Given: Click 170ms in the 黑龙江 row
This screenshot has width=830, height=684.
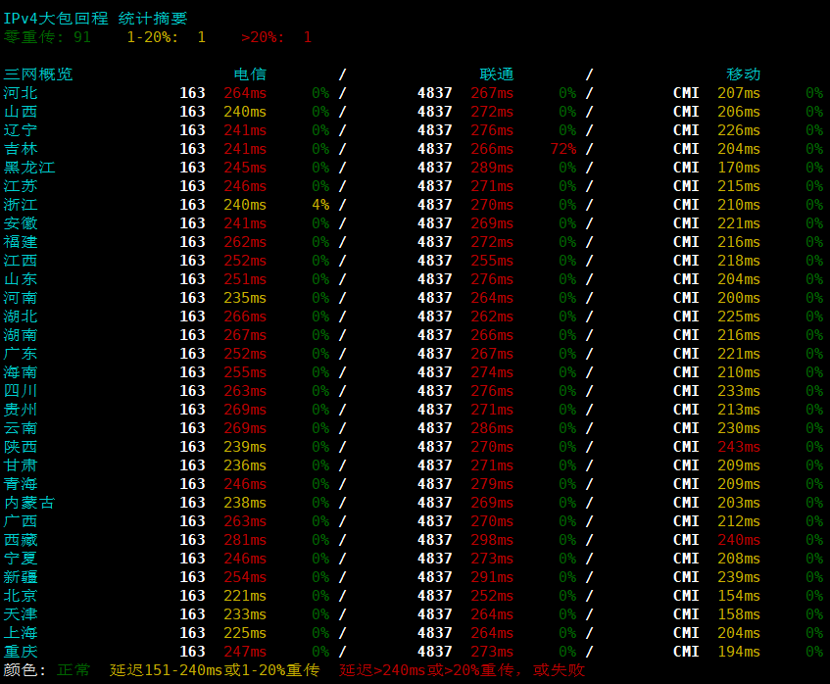Looking at the screenshot, I should pyautogui.click(x=739, y=168).
